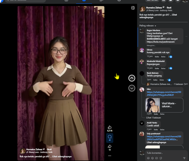This screenshot has width=189, height=161.
Task: Click Suka on Andri Yanto's comment
Action: coord(156,129)
